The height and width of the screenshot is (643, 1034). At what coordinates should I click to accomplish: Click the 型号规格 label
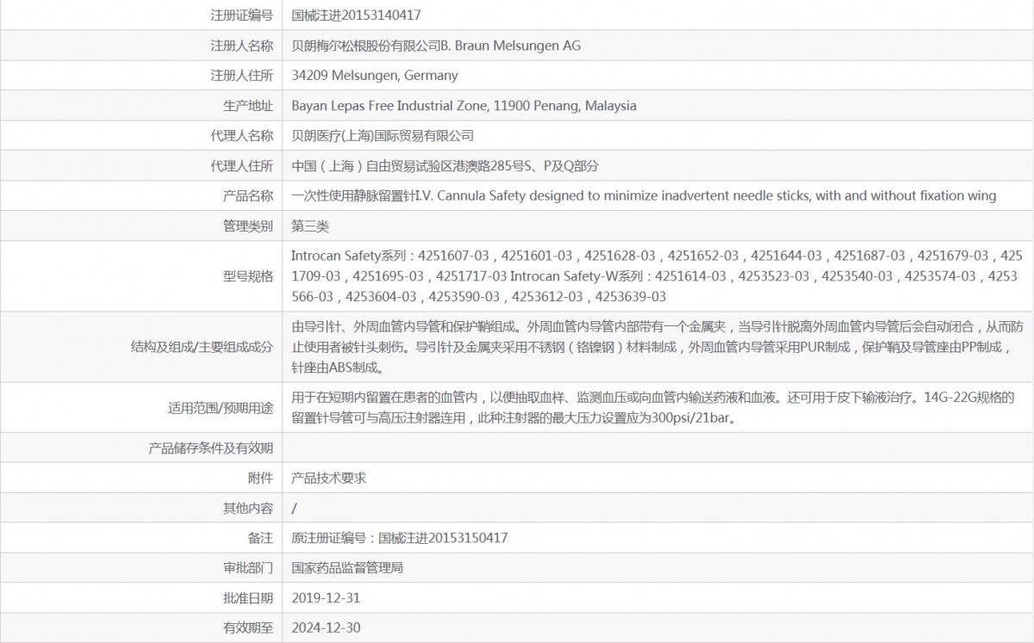click(248, 276)
